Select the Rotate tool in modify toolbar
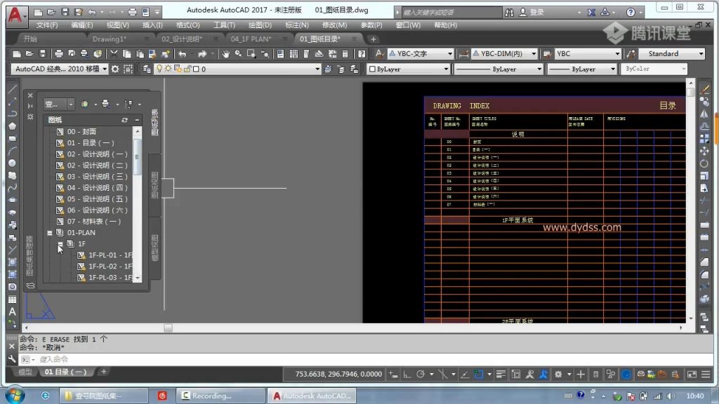Viewport: 719px width, 404px height. pyautogui.click(x=705, y=163)
